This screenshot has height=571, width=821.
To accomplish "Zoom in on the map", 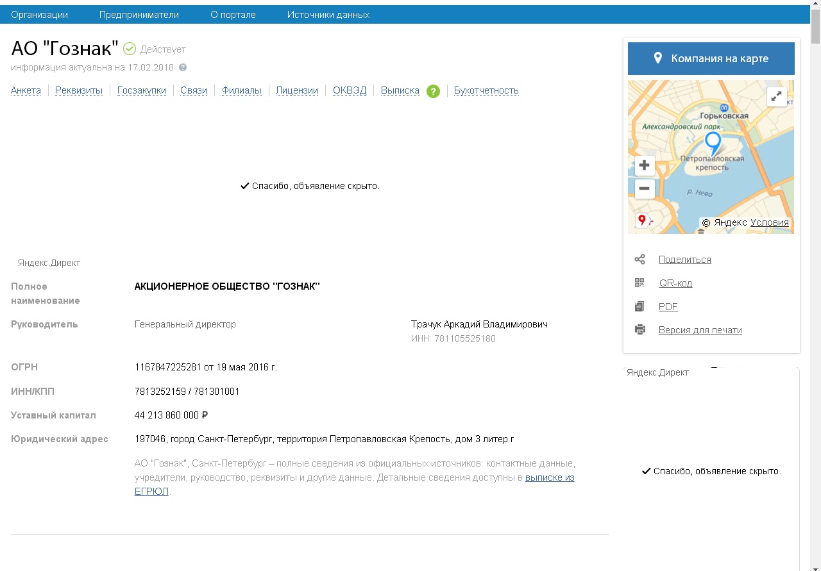I will pos(645,165).
